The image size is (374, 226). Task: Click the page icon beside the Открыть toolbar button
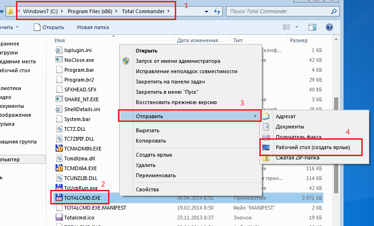(x=37, y=27)
